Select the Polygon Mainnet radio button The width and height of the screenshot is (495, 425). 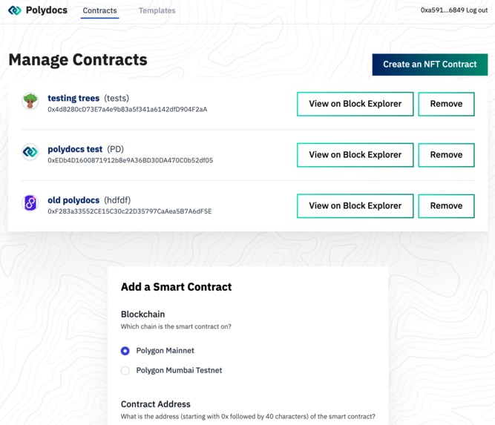click(x=125, y=351)
